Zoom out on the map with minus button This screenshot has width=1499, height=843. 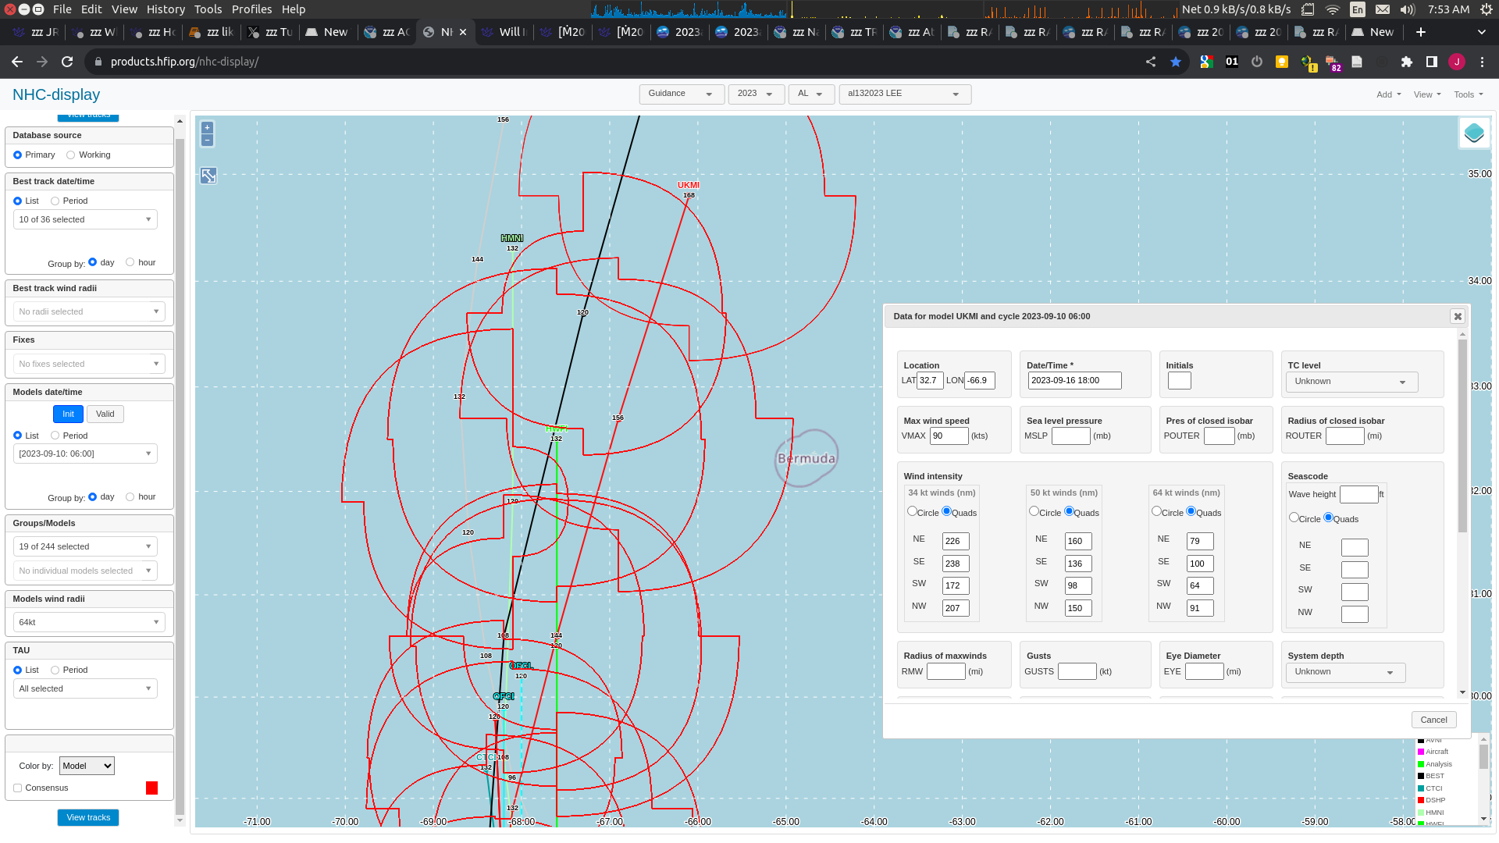207,140
